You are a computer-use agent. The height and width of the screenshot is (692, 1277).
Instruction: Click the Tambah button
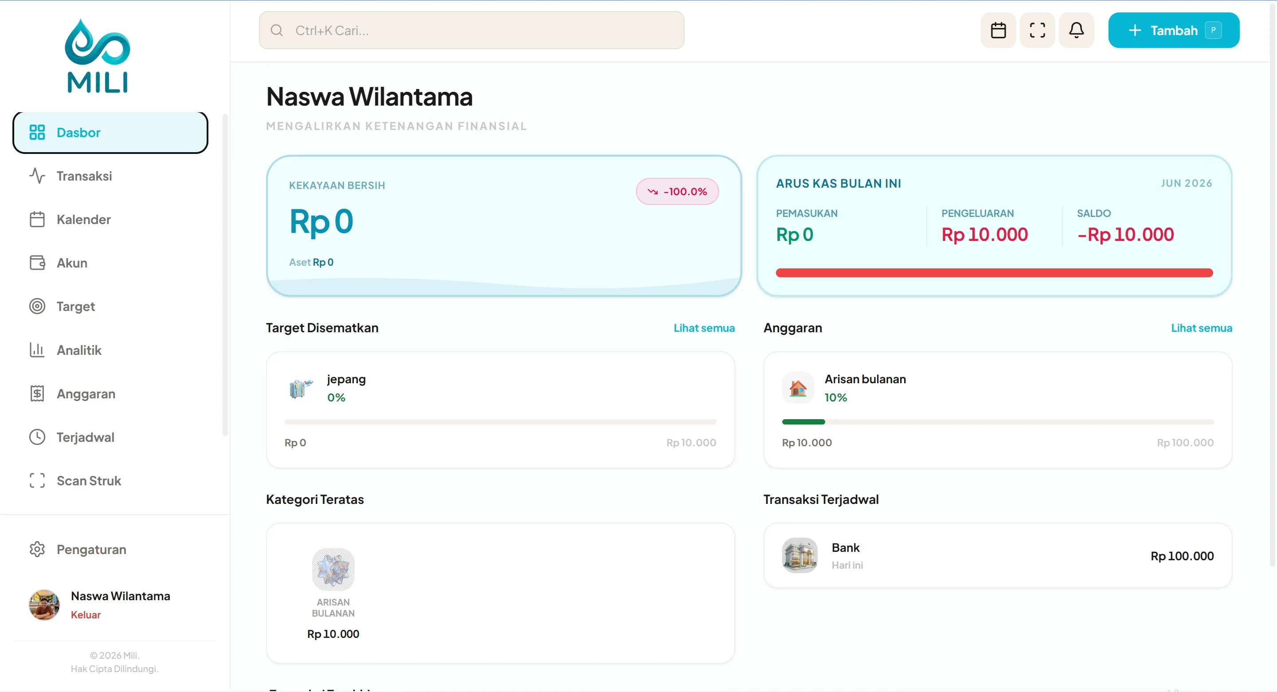pyautogui.click(x=1173, y=30)
